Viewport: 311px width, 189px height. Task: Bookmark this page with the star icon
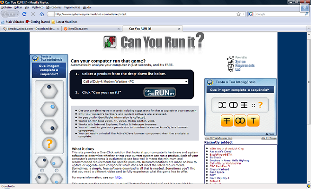click(238, 14)
